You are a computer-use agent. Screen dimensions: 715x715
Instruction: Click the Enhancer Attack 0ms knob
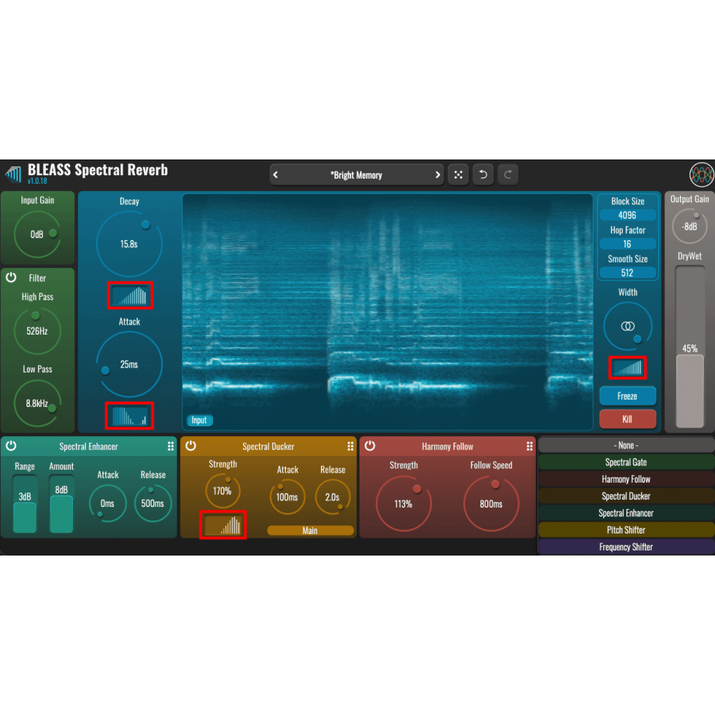click(x=108, y=503)
